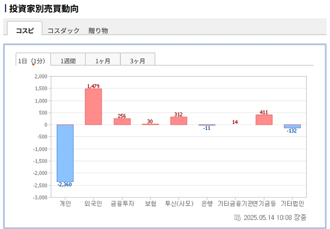Select the 금융투자 bar showing 256
Viewport: 330px width, 229px height.
pos(122,122)
